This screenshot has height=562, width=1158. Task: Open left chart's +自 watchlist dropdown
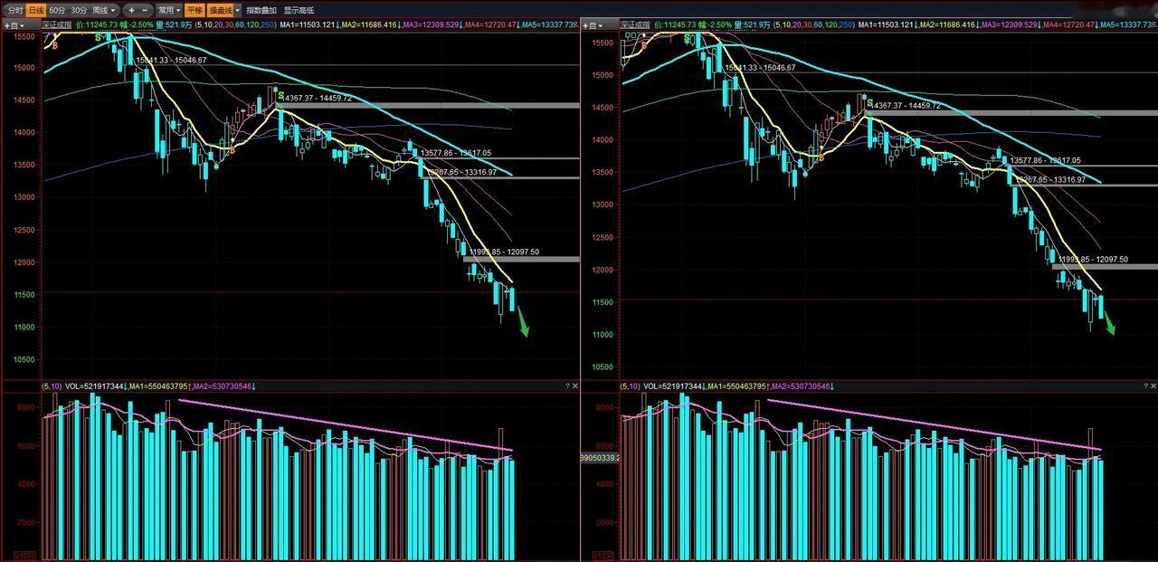15,25
